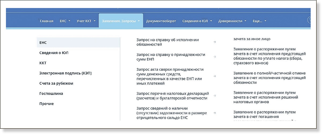Open the «Учет ККТ» dropdown menu
322x134 pixels.
pyautogui.click(x=86, y=21)
